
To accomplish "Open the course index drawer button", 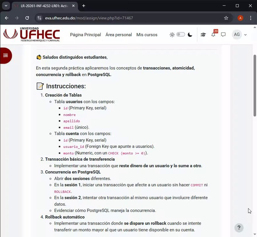I will coord(6,56).
